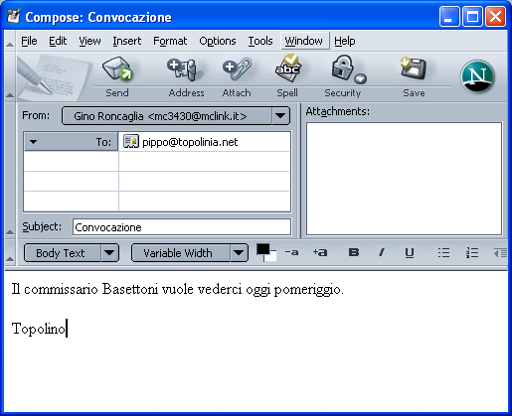Click into the Subject field
The image size is (512, 416).
tap(182, 227)
